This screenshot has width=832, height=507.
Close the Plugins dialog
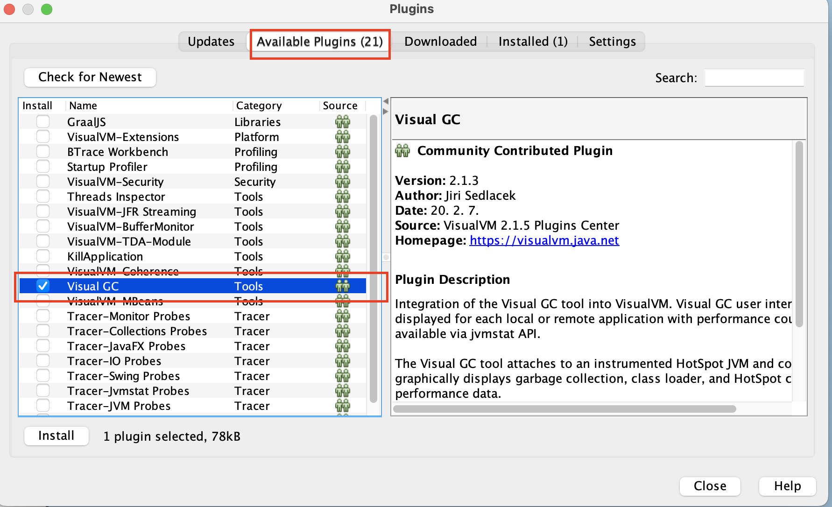710,486
